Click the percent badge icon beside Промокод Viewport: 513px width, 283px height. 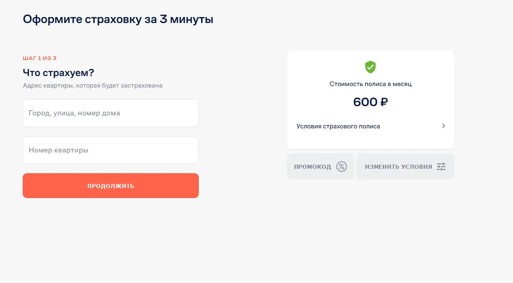click(x=341, y=167)
